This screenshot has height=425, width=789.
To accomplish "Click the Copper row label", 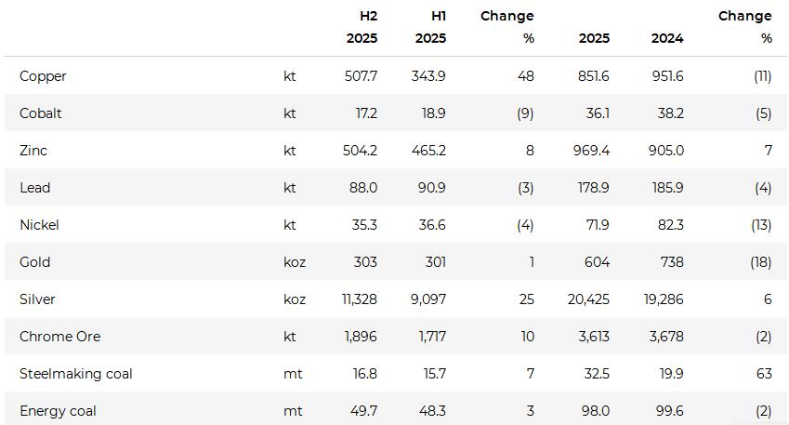I will [43, 76].
